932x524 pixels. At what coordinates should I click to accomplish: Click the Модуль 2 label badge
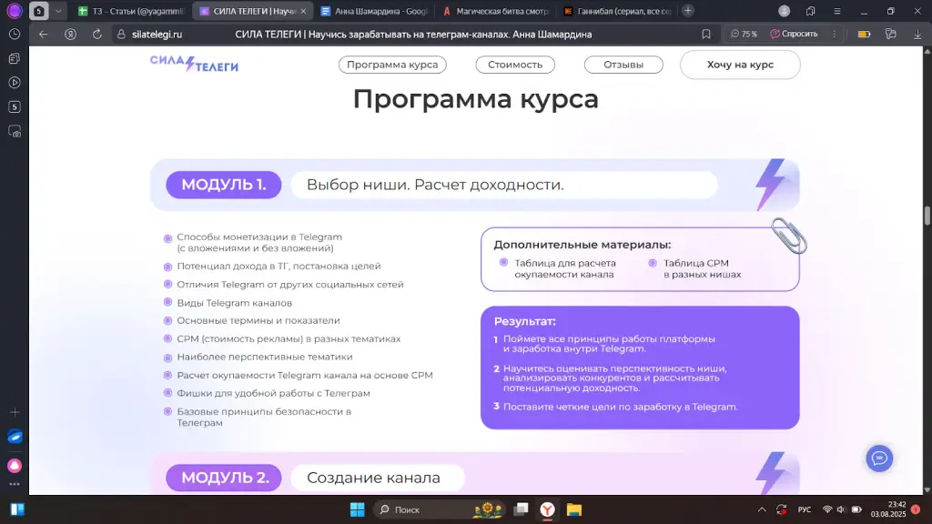coord(224,478)
